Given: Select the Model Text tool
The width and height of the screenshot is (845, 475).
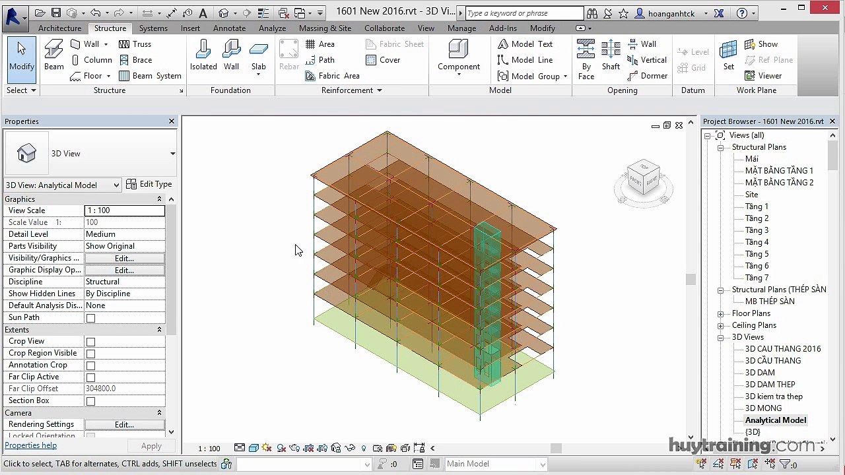Looking at the screenshot, I should coord(525,44).
